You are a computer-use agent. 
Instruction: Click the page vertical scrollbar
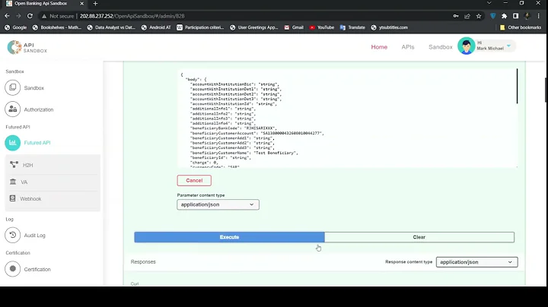(545, 90)
